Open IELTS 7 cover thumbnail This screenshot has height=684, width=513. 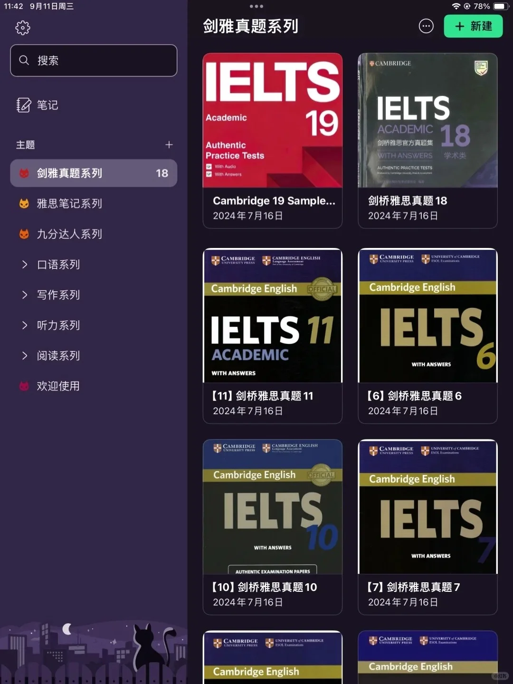427,507
